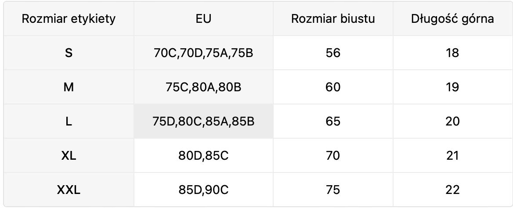This screenshot has height=208, width=513.
Task: Click the XXL size label cell
Action: pyautogui.click(x=69, y=190)
